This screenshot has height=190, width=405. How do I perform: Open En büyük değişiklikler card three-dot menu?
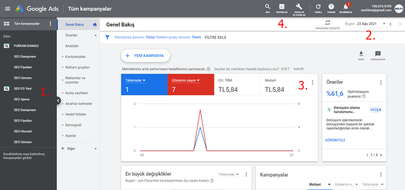246,174
